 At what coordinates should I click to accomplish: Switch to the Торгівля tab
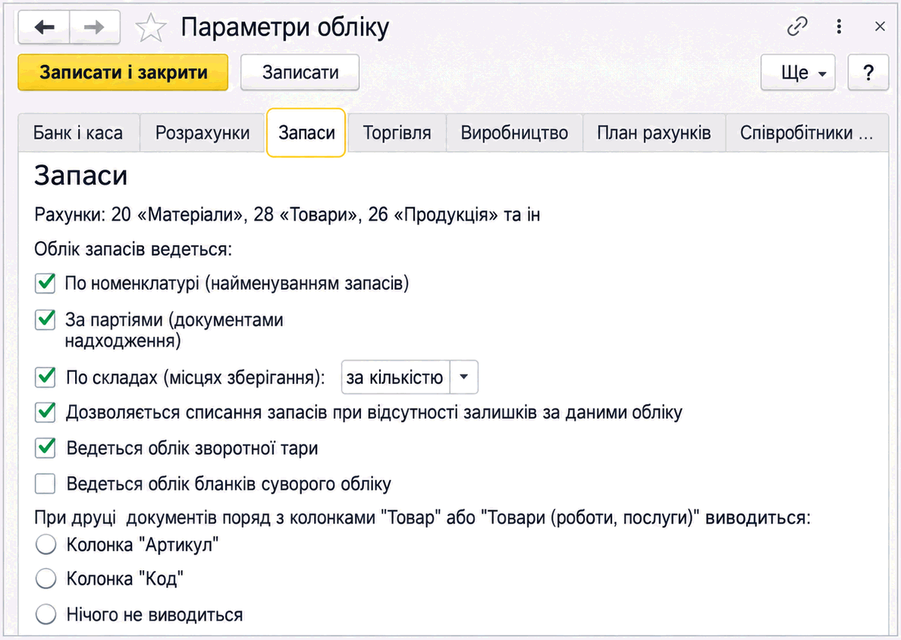(397, 133)
